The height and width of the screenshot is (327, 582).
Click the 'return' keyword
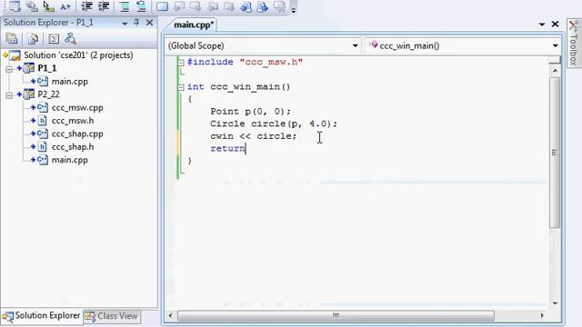[x=227, y=148]
